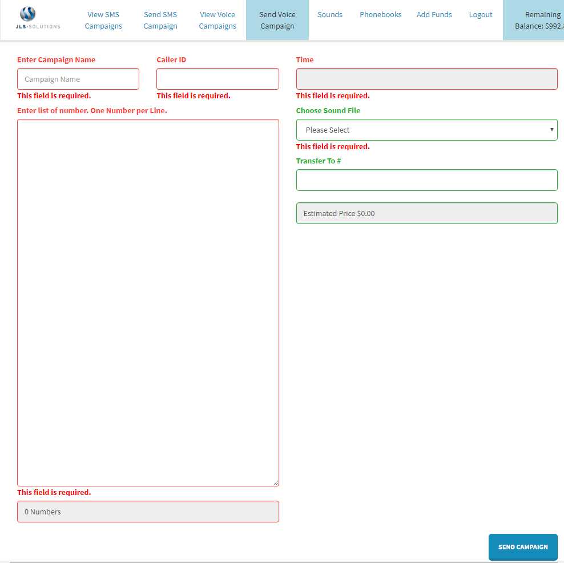Screen dimensions: 564x563
Task: Click the Transfer To # label
Action: click(x=319, y=161)
